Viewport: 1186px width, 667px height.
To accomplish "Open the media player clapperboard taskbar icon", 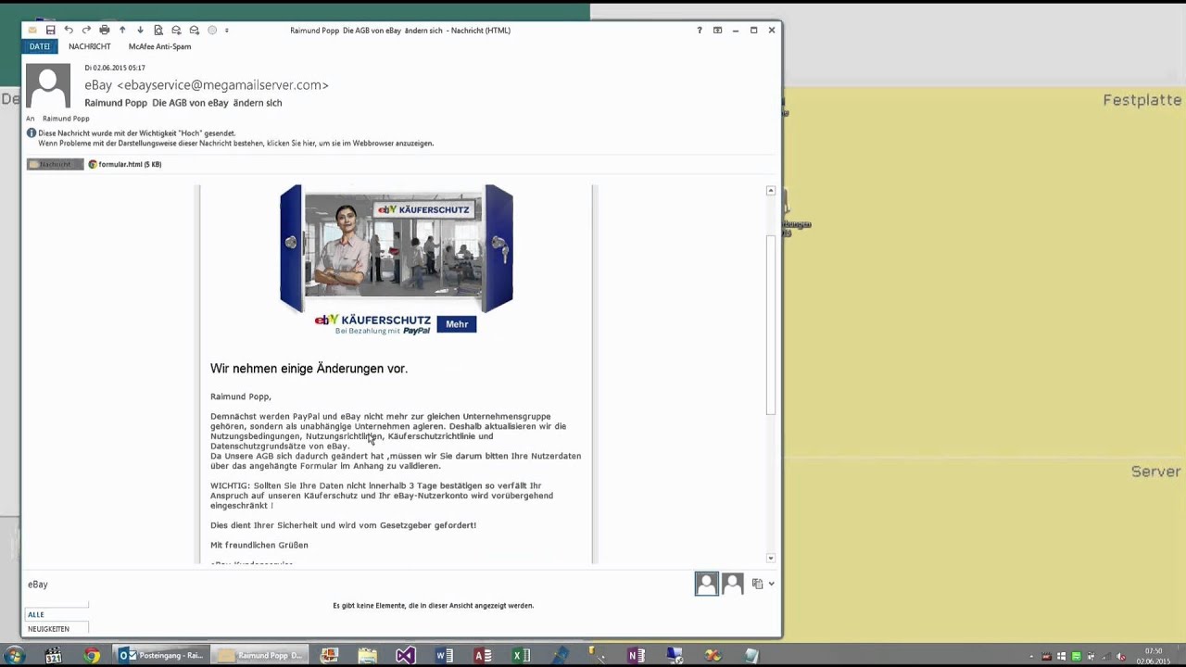I will (x=53, y=656).
